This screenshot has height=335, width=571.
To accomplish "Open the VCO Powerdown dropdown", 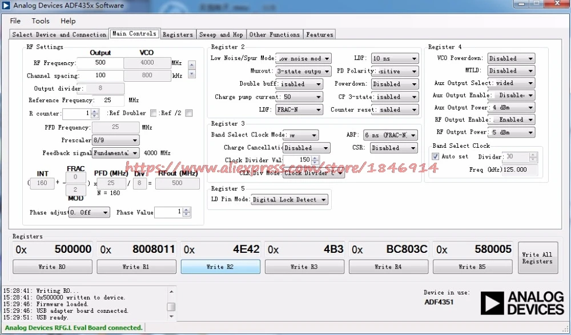I will (x=511, y=58).
